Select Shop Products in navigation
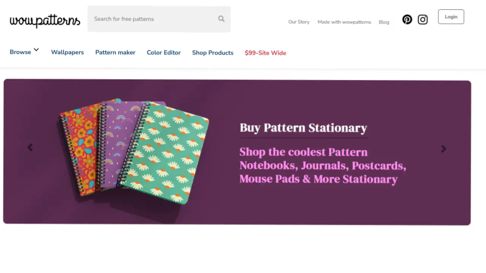 (x=213, y=53)
